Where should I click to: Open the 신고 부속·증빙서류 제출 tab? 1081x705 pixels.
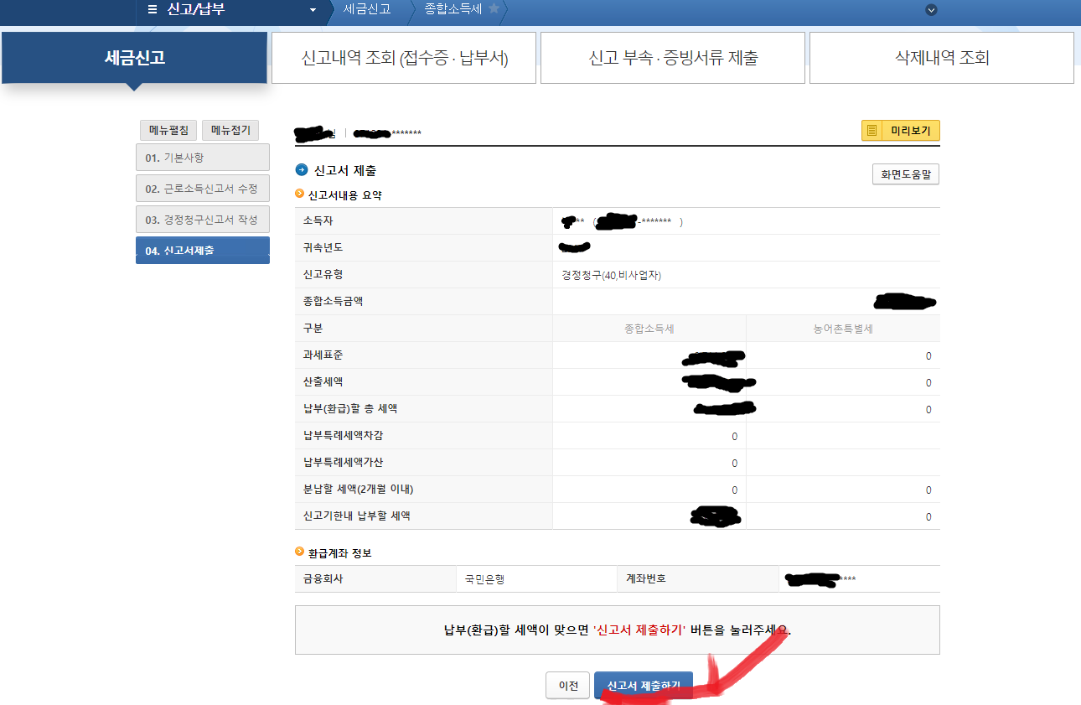click(673, 57)
